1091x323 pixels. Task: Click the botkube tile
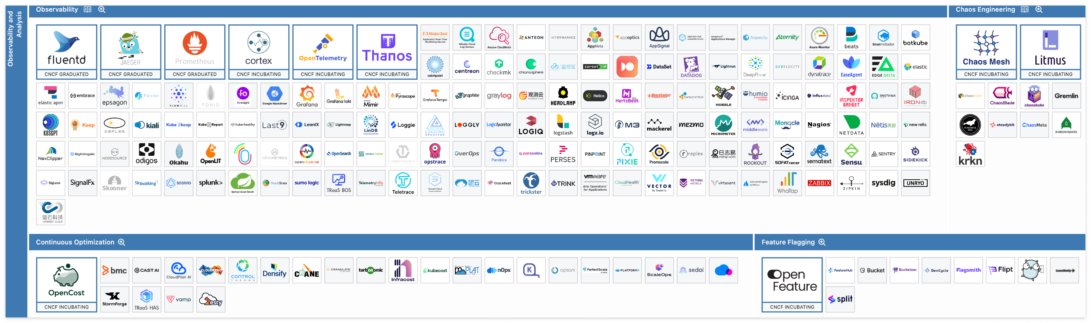click(x=915, y=37)
